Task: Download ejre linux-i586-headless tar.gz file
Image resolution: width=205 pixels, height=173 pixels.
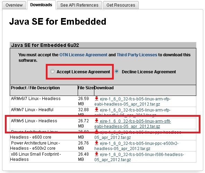Action: tap(139, 157)
